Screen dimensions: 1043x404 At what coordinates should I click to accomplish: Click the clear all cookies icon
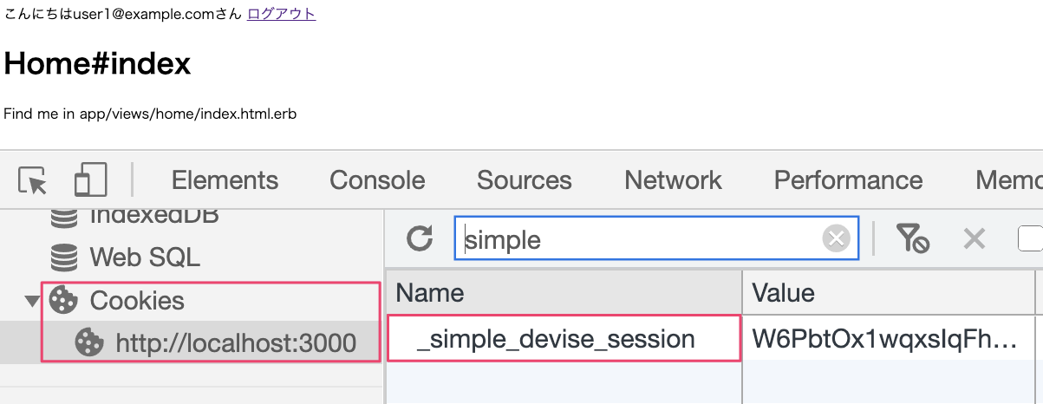click(x=913, y=238)
